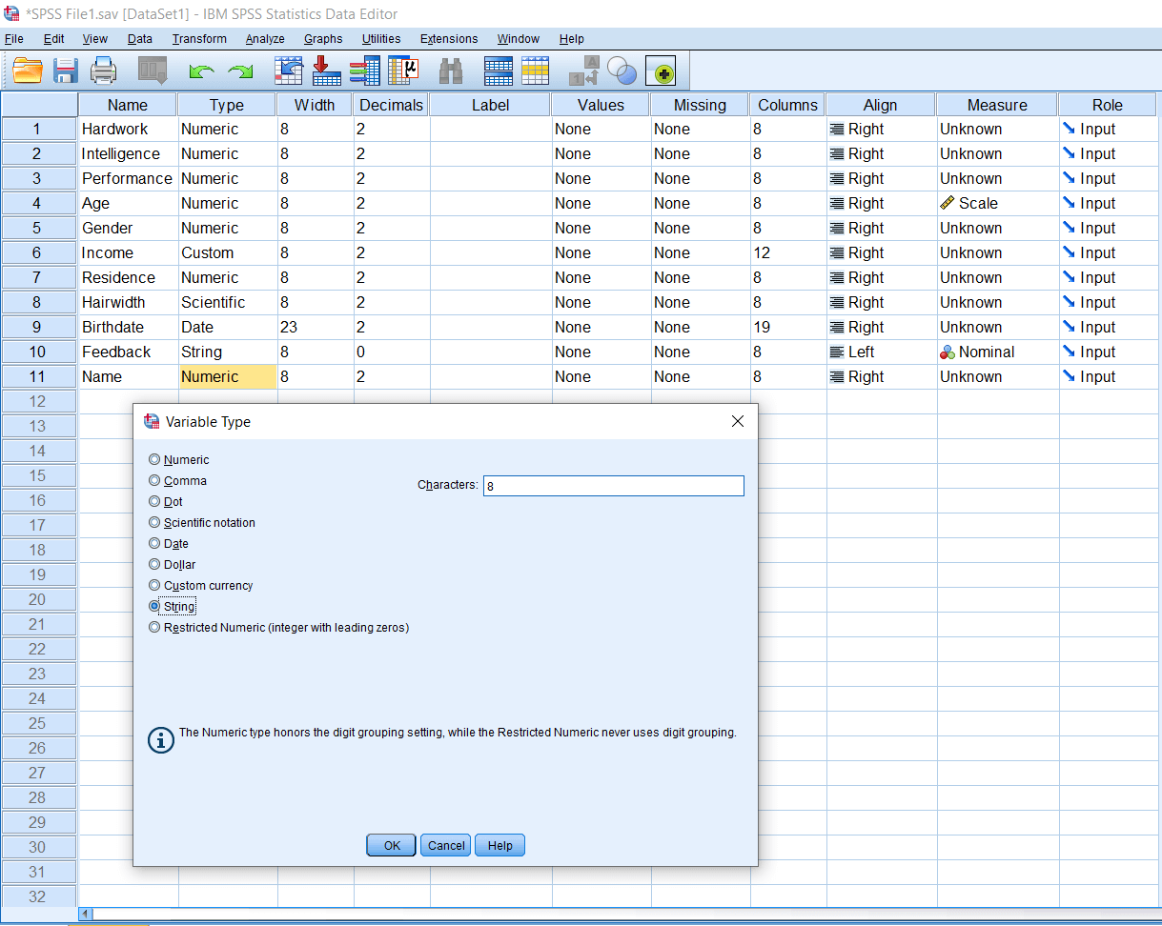Click the highlighted Numeric type cell for Name

coord(227,376)
